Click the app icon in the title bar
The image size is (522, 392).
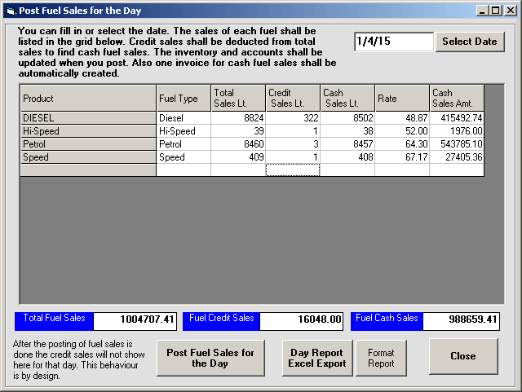tap(9, 10)
